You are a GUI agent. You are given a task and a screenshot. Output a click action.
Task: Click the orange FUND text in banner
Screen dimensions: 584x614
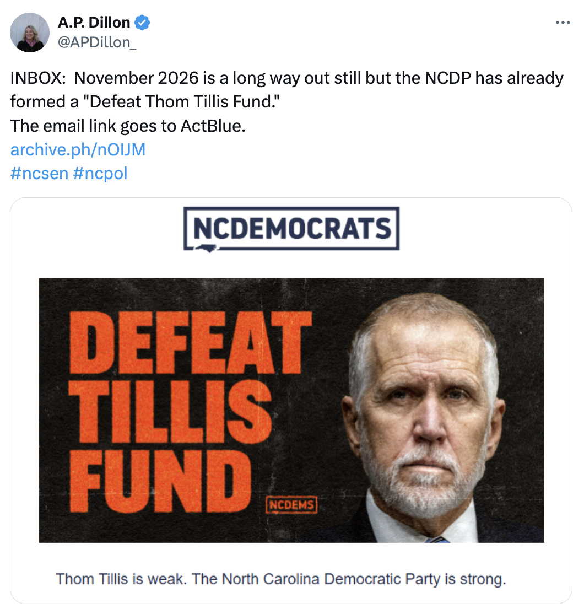[160, 481]
